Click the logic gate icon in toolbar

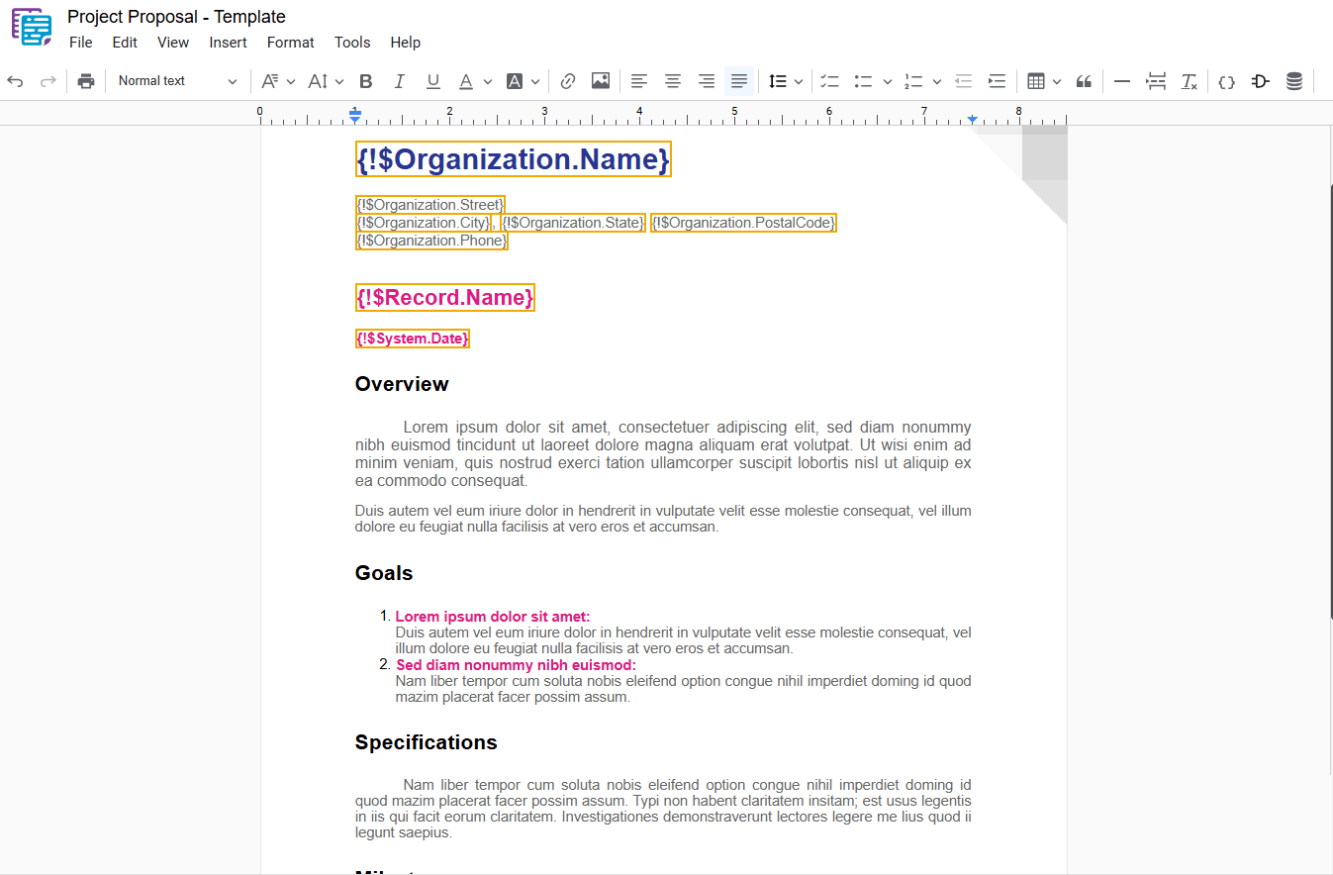pyautogui.click(x=1260, y=81)
